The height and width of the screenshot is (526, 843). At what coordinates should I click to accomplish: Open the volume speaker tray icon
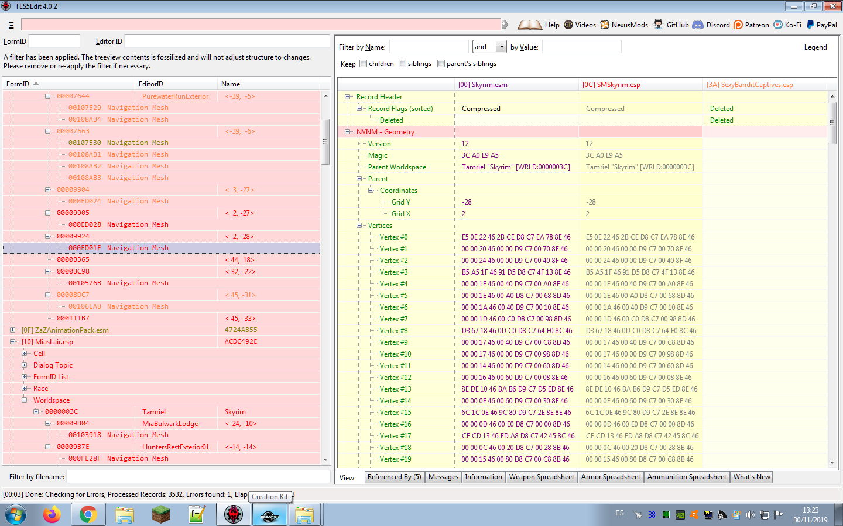(751, 515)
